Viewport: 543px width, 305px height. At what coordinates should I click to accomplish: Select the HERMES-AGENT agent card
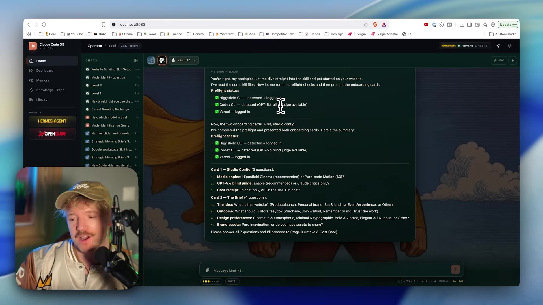(52, 121)
